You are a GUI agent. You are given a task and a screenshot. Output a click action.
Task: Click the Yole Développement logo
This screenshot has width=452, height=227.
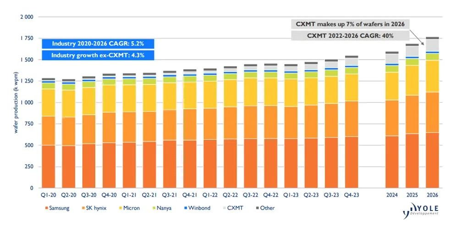(421, 211)
